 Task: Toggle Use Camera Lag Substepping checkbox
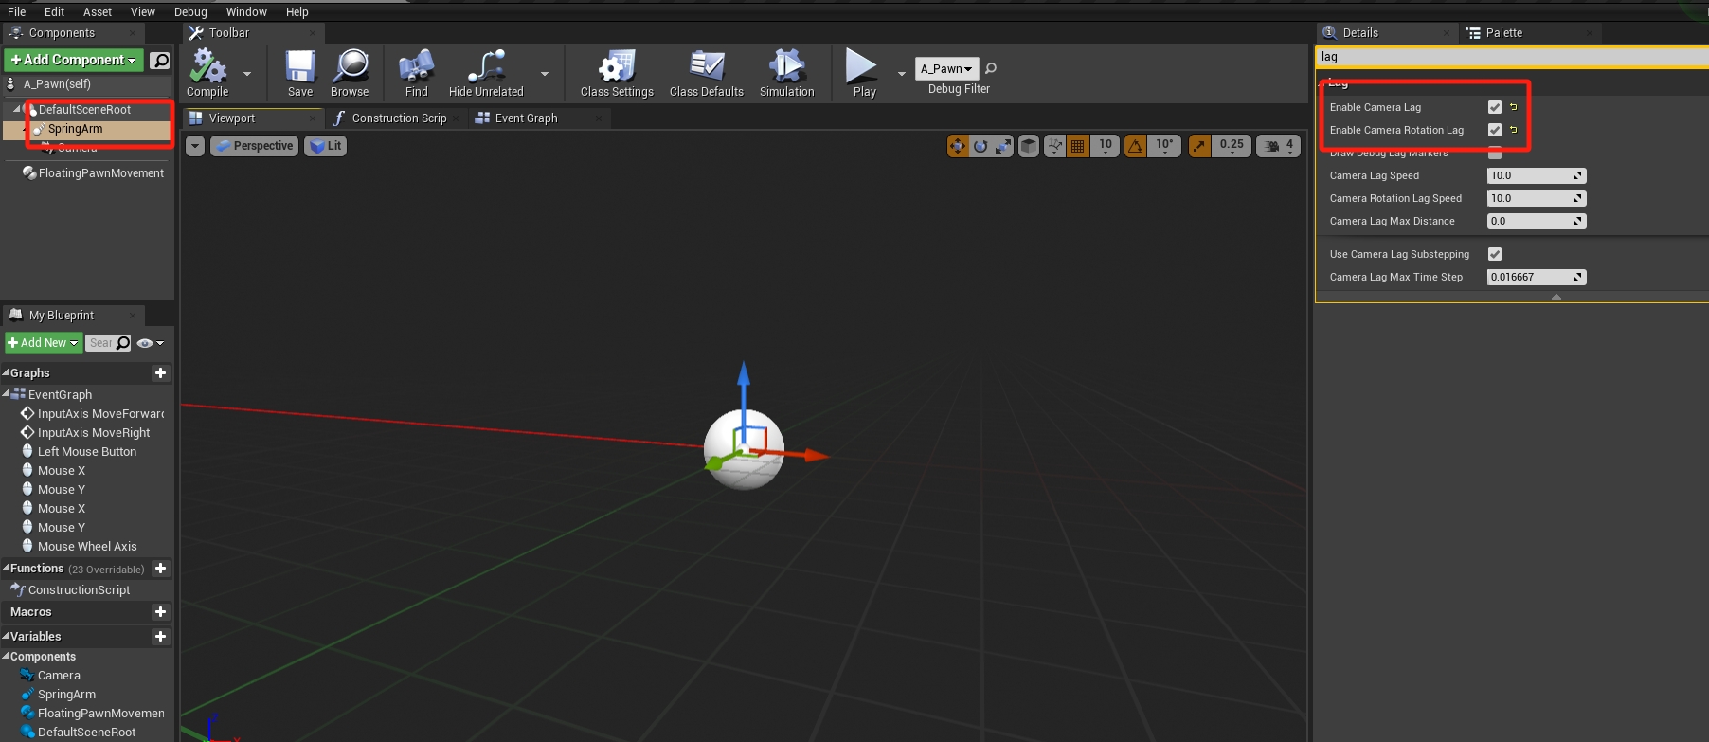[1495, 254]
